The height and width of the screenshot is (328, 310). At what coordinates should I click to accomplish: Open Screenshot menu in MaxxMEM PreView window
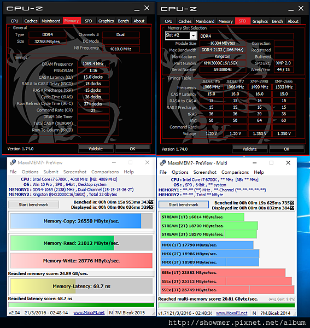[x=75, y=172]
